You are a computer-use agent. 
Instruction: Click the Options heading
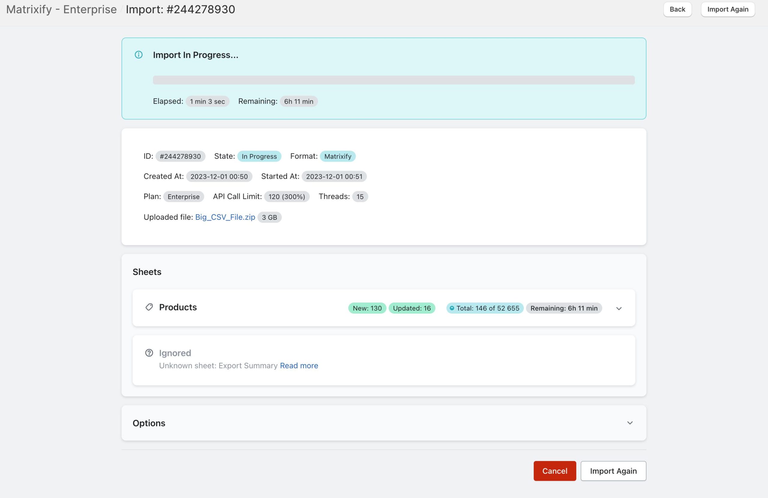pyautogui.click(x=149, y=423)
